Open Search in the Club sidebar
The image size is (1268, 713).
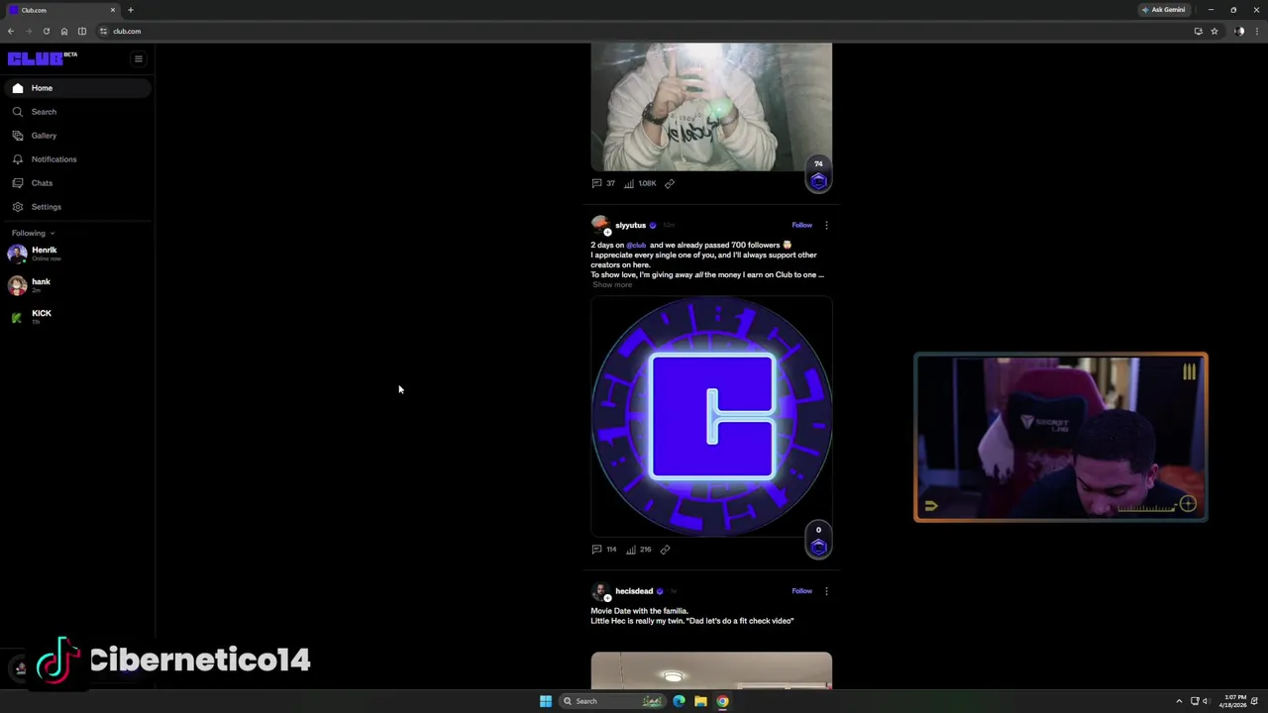76,112
